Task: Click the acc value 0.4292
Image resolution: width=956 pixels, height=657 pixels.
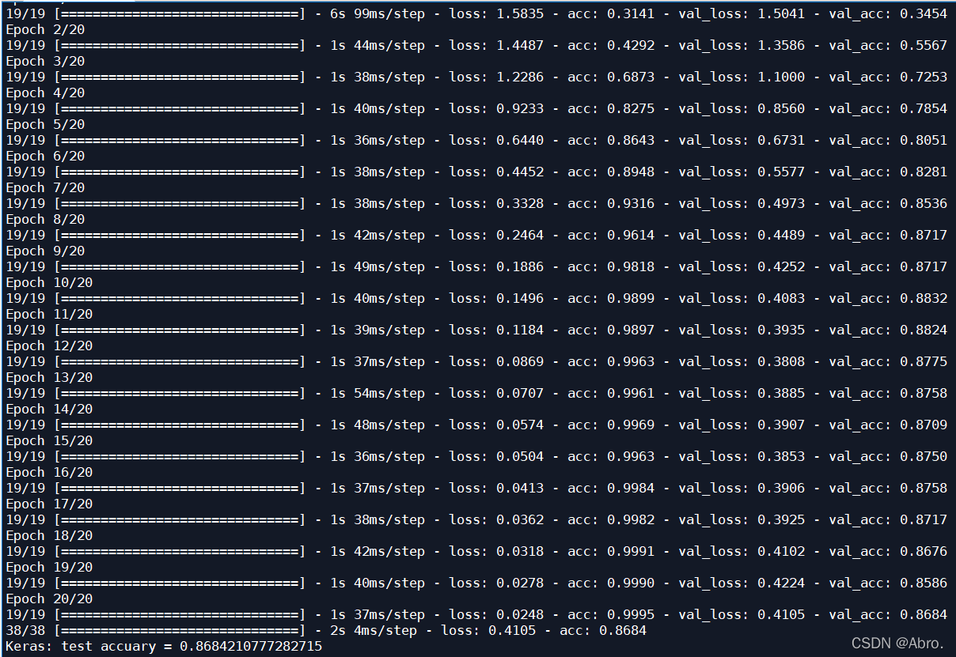Action: point(631,45)
